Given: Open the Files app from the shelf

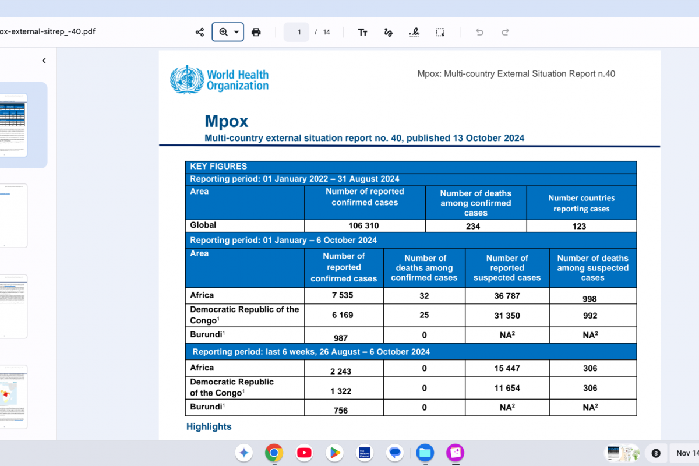Looking at the screenshot, I should [x=425, y=453].
